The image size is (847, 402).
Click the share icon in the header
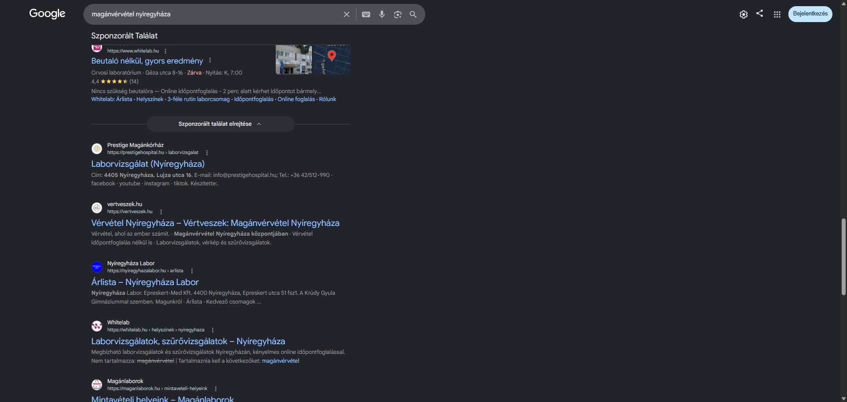click(x=760, y=13)
